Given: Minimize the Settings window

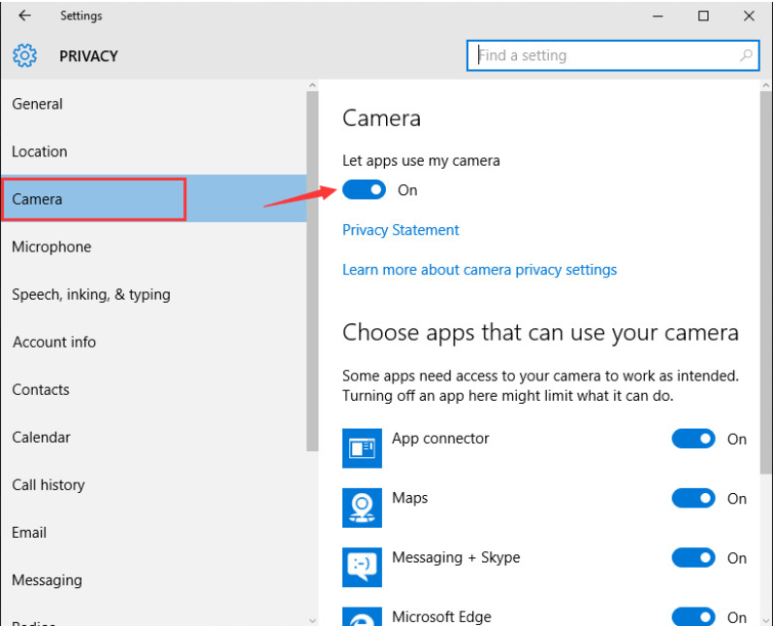Looking at the screenshot, I should point(658,16).
